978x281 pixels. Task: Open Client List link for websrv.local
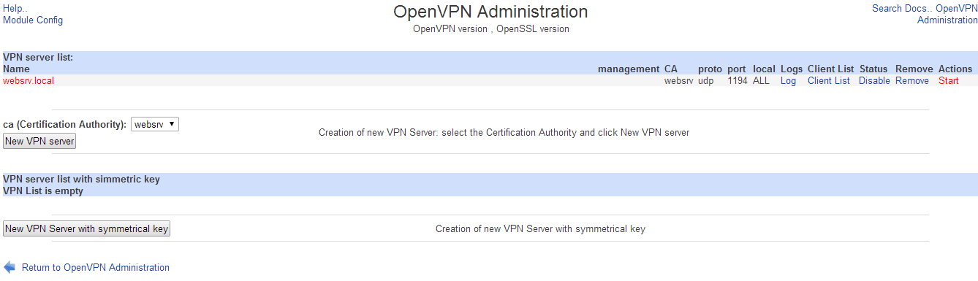[x=829, y=80]
